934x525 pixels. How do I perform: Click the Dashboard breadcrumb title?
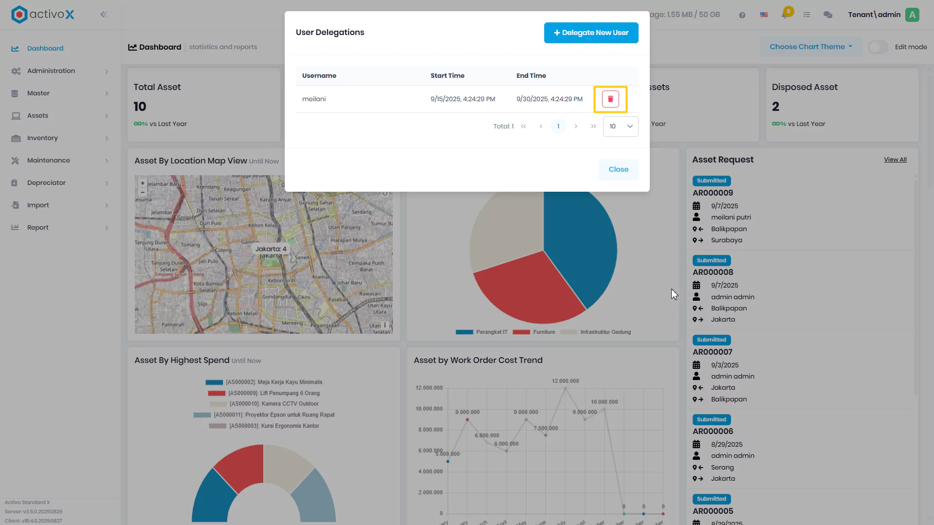coord(155,47)
